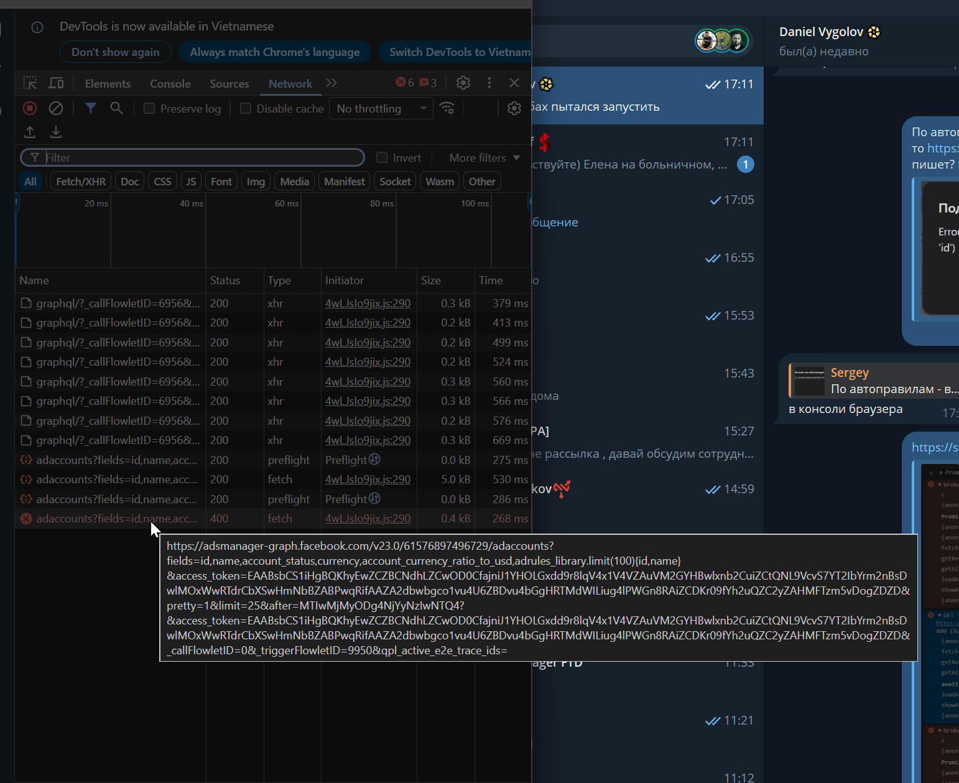Viewport: 959px width, 783px height.
Task: Toggle the CSS filter
Action: (163, 182)
